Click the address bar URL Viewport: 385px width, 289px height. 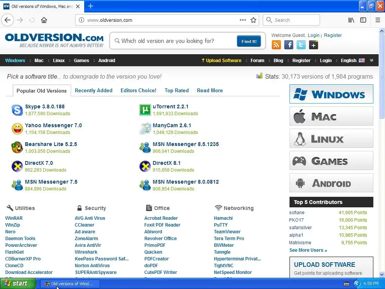(110, 20)
